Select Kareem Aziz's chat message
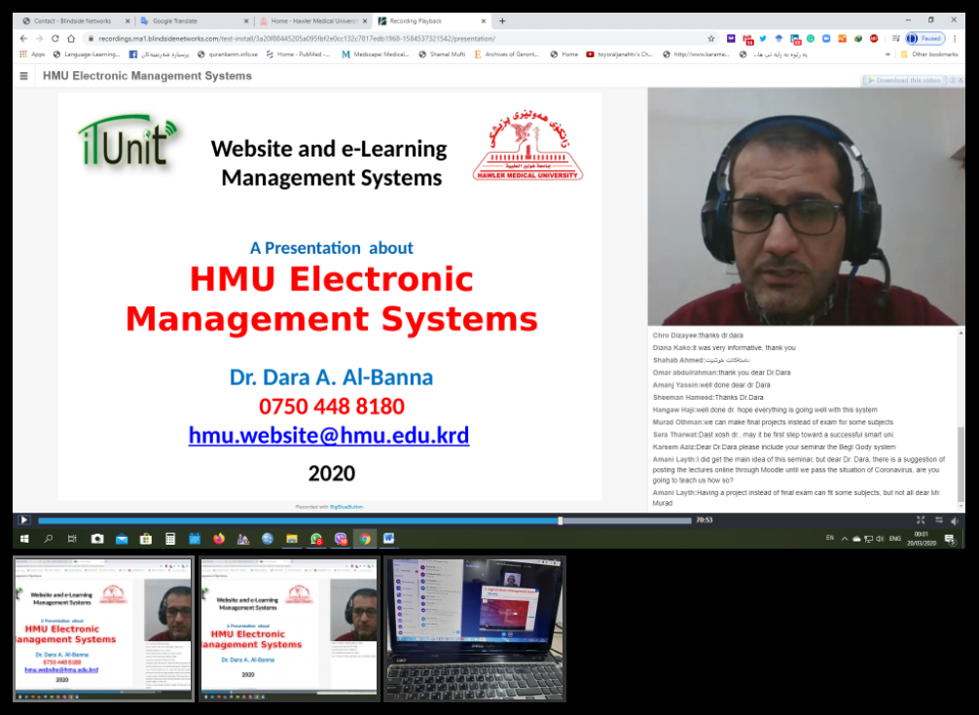This screenshot has width=979, height=715. 774,447
